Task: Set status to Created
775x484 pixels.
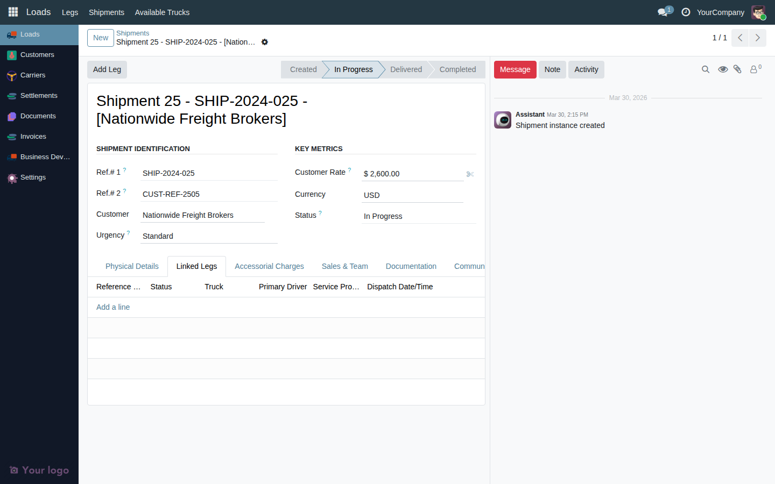Action: pyautogui.click(x=303, y=69)
